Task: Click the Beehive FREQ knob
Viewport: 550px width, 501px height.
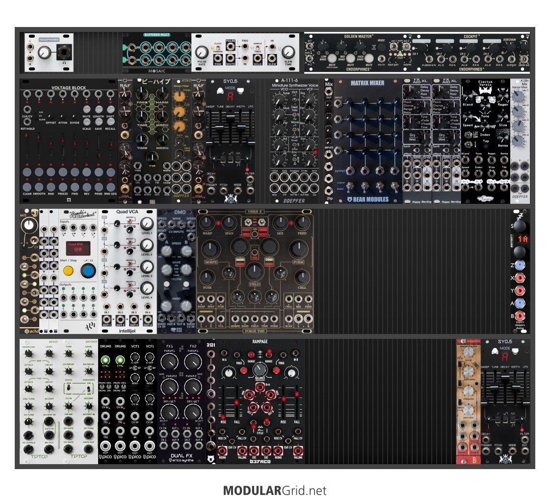Action: [x=142, y=93]
